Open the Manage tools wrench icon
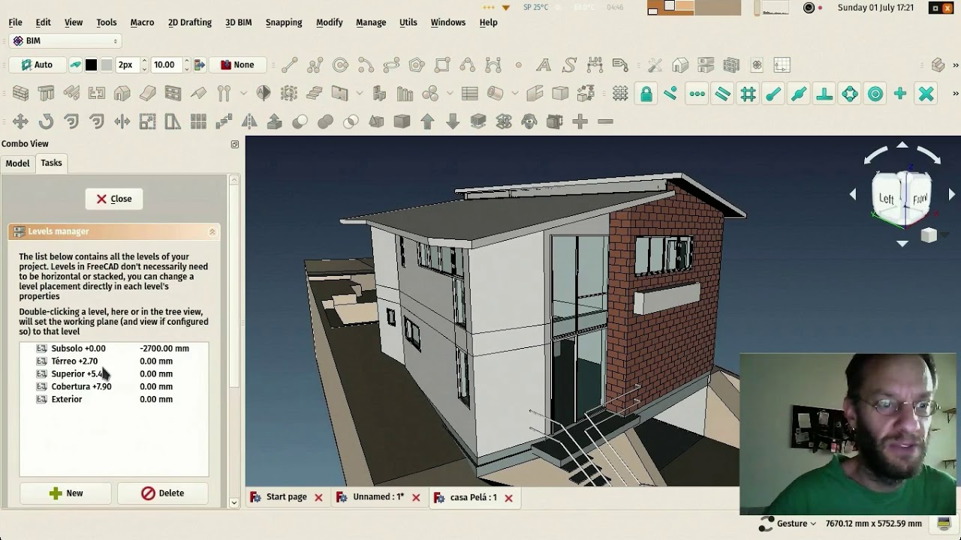The width and height of the screenshot is (961, 540). (x=655, y=65)
